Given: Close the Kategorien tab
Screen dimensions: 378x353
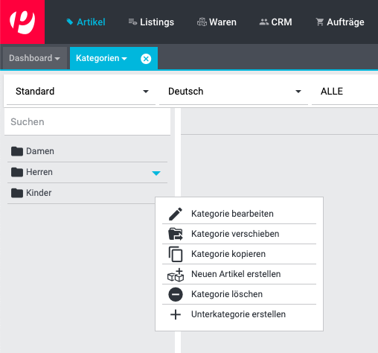Looking at the screenshot, I should pos(146,59).
